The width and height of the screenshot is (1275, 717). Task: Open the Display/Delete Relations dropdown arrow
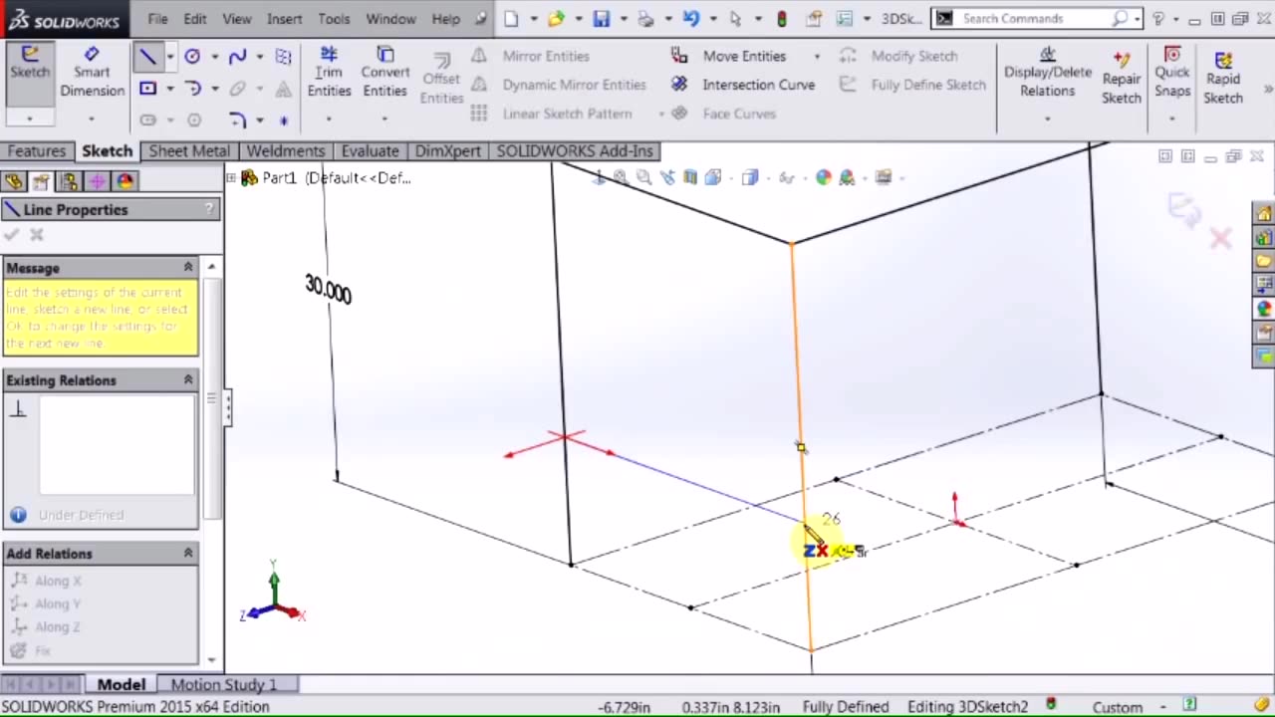[x=1047, y=119]
